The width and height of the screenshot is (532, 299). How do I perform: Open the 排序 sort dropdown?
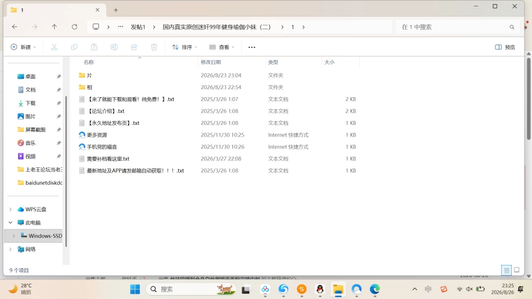(184, 47)
